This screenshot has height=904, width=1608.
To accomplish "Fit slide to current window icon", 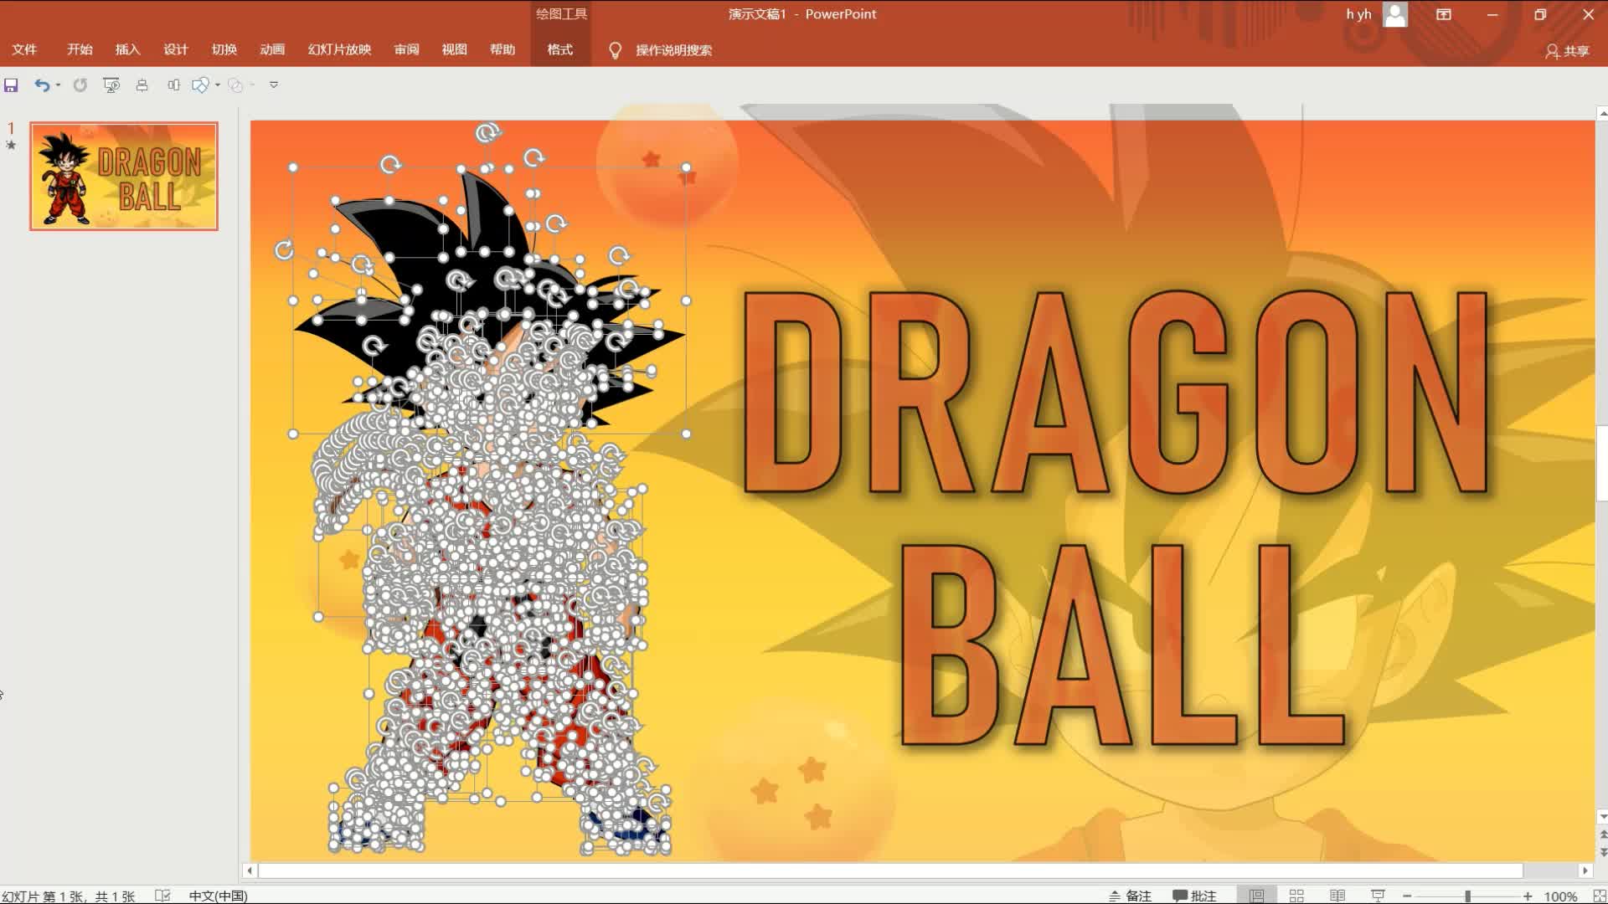I will [1598, 896].
